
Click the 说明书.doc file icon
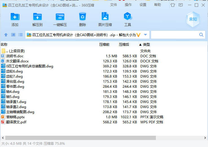coord(3,56)
